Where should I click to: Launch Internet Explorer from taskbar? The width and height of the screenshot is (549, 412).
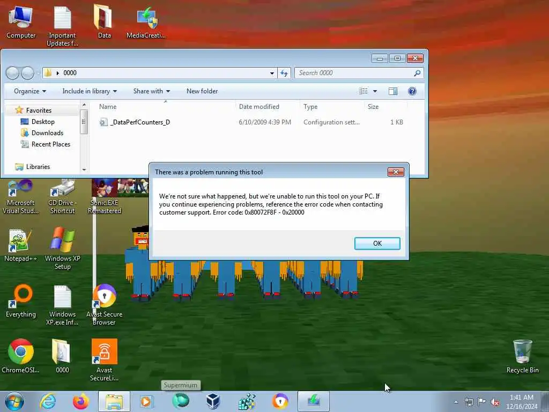point(48,401)
